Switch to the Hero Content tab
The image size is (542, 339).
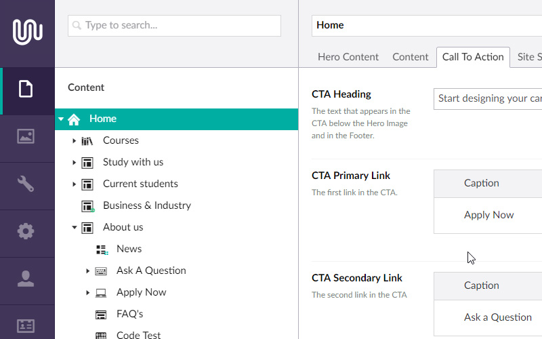click(348, 57)
